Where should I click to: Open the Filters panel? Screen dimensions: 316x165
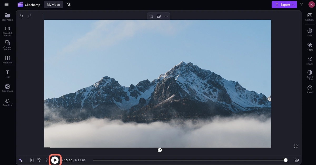(310, 47)
